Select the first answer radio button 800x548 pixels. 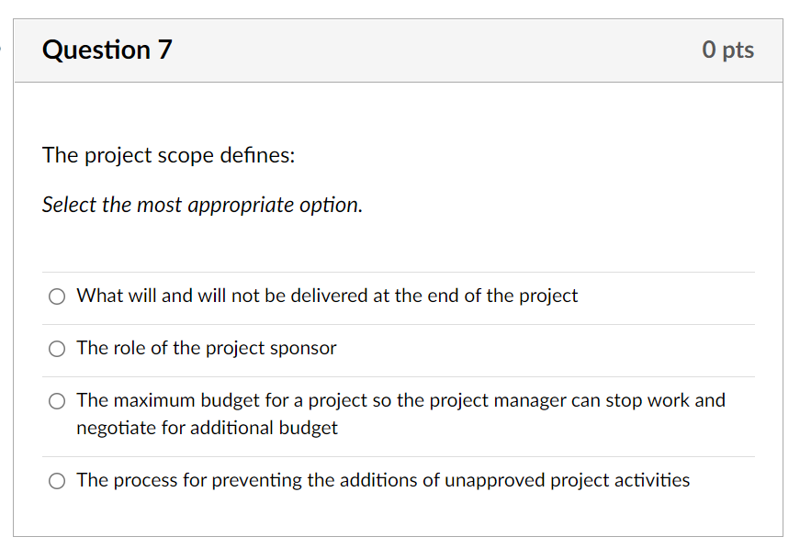click(56, 296)
